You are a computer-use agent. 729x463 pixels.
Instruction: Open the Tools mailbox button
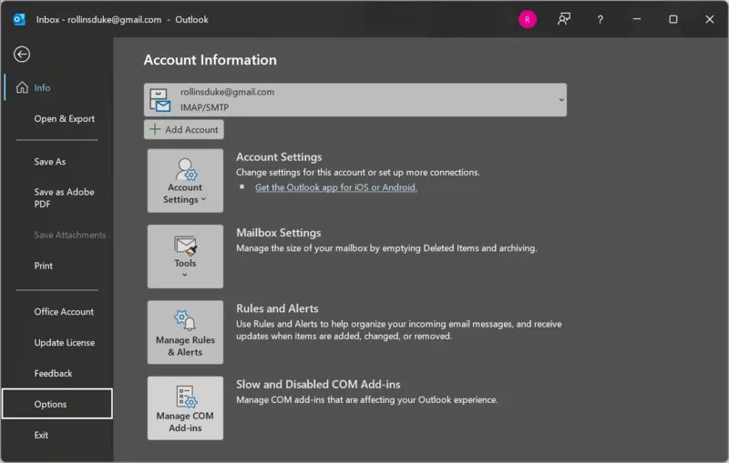(x=185, y=257)
